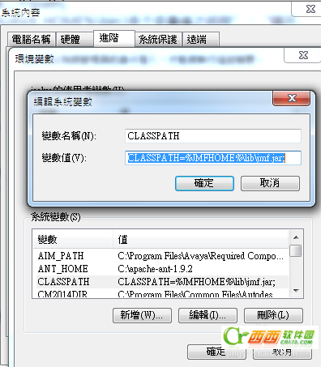Cancel variable edit with 取消 button
This screenshot has width=325, height=367.
(270, 183)
